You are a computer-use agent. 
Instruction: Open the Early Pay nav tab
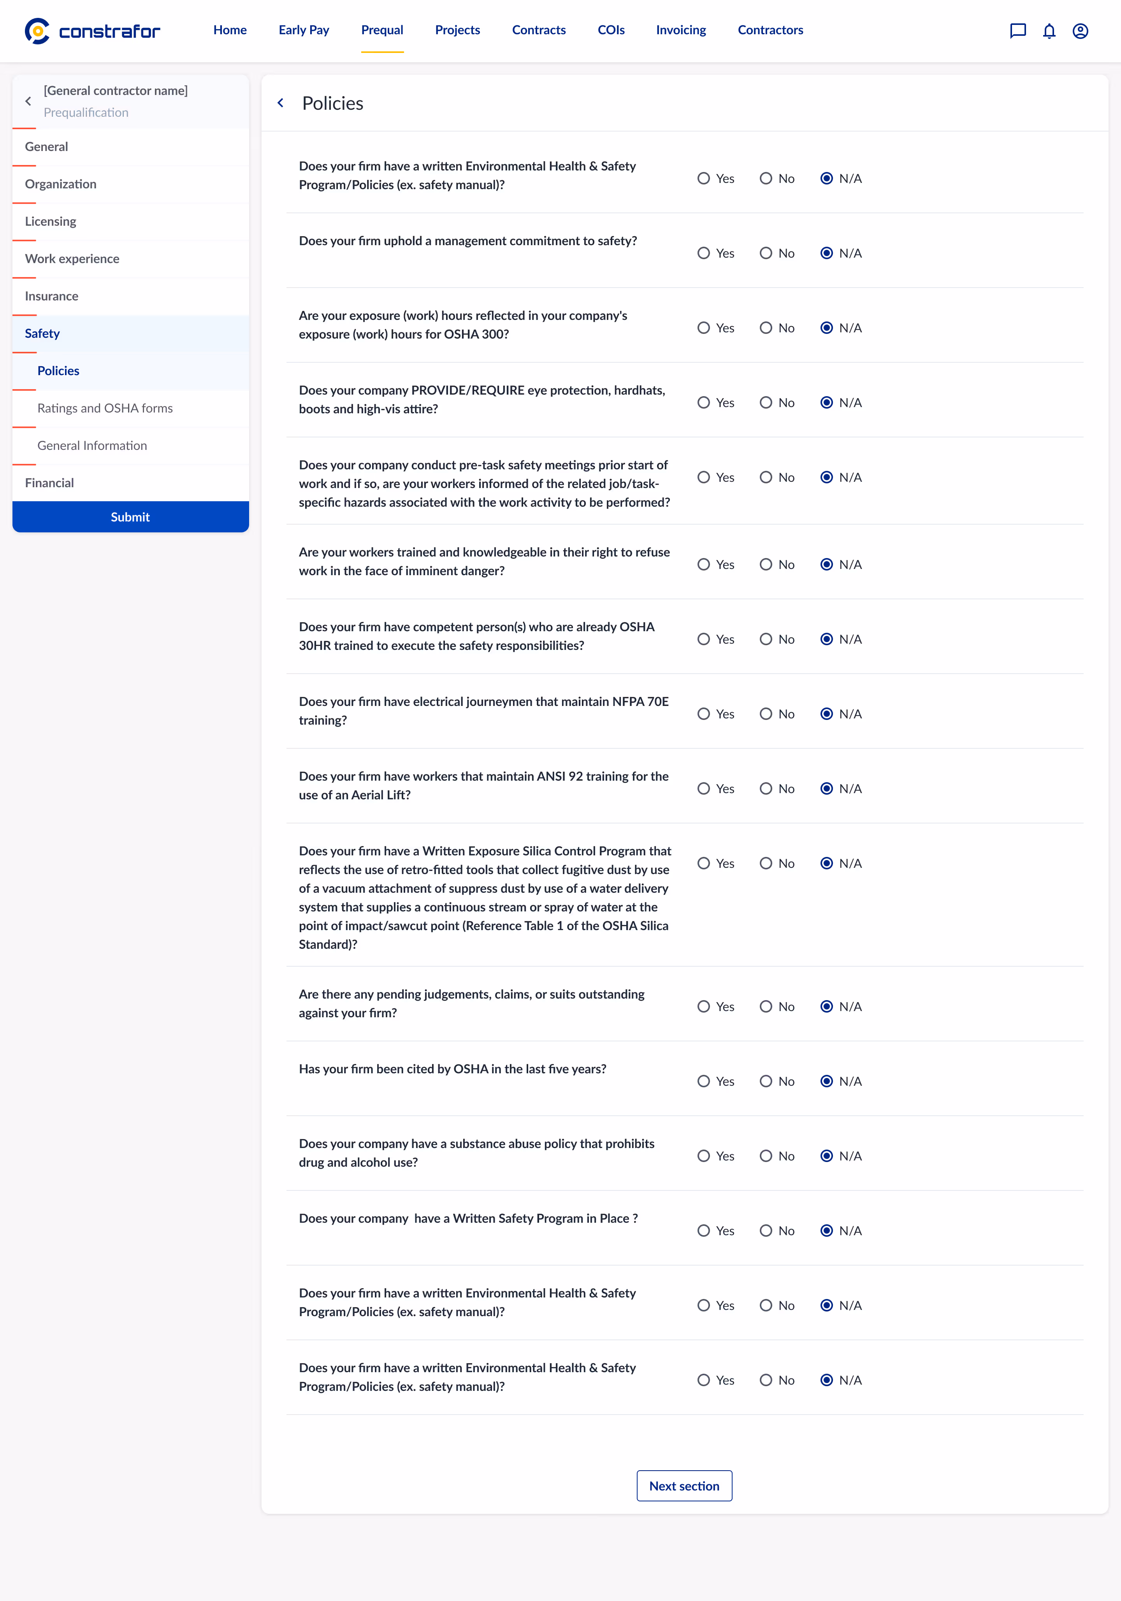tap(304, 30)
